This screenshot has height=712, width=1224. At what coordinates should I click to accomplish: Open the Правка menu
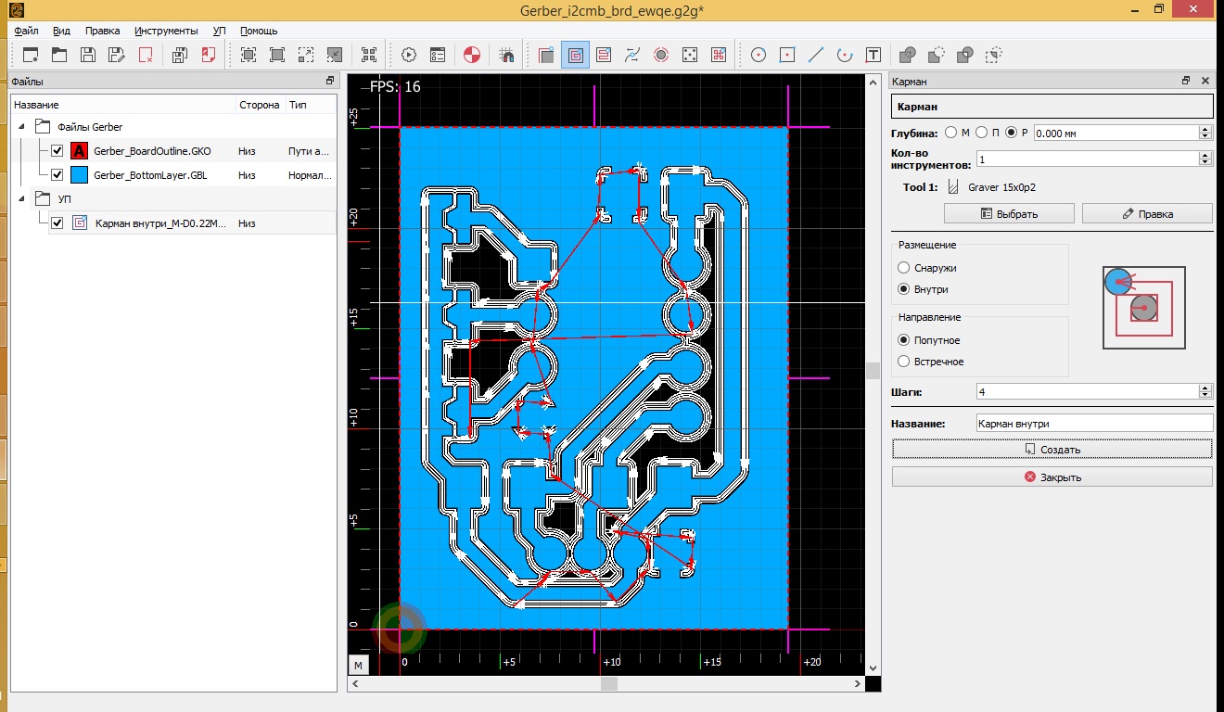102,31
